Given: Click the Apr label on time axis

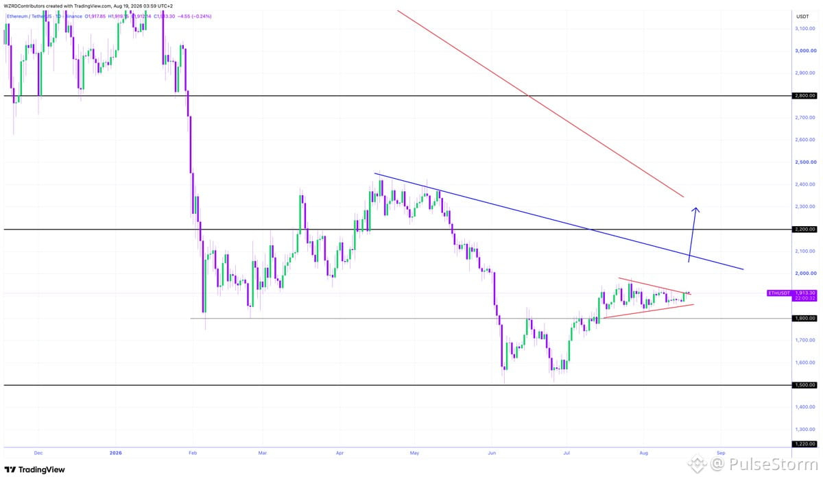Looking at the screenshot, I should (x=339, y=453).
